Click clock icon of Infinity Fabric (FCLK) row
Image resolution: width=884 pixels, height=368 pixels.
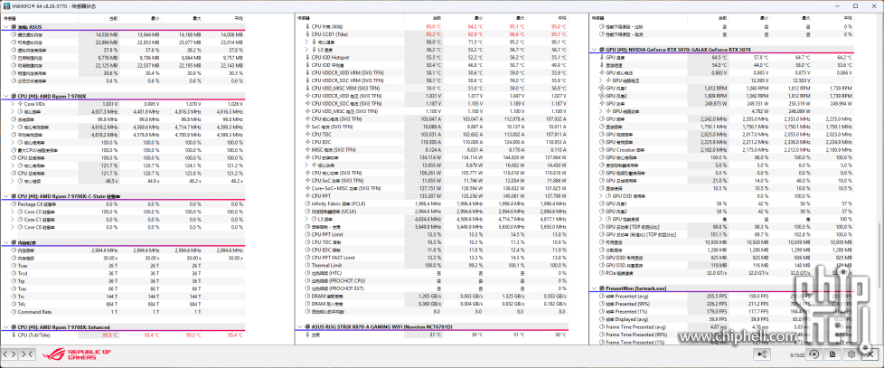[307, 203]
